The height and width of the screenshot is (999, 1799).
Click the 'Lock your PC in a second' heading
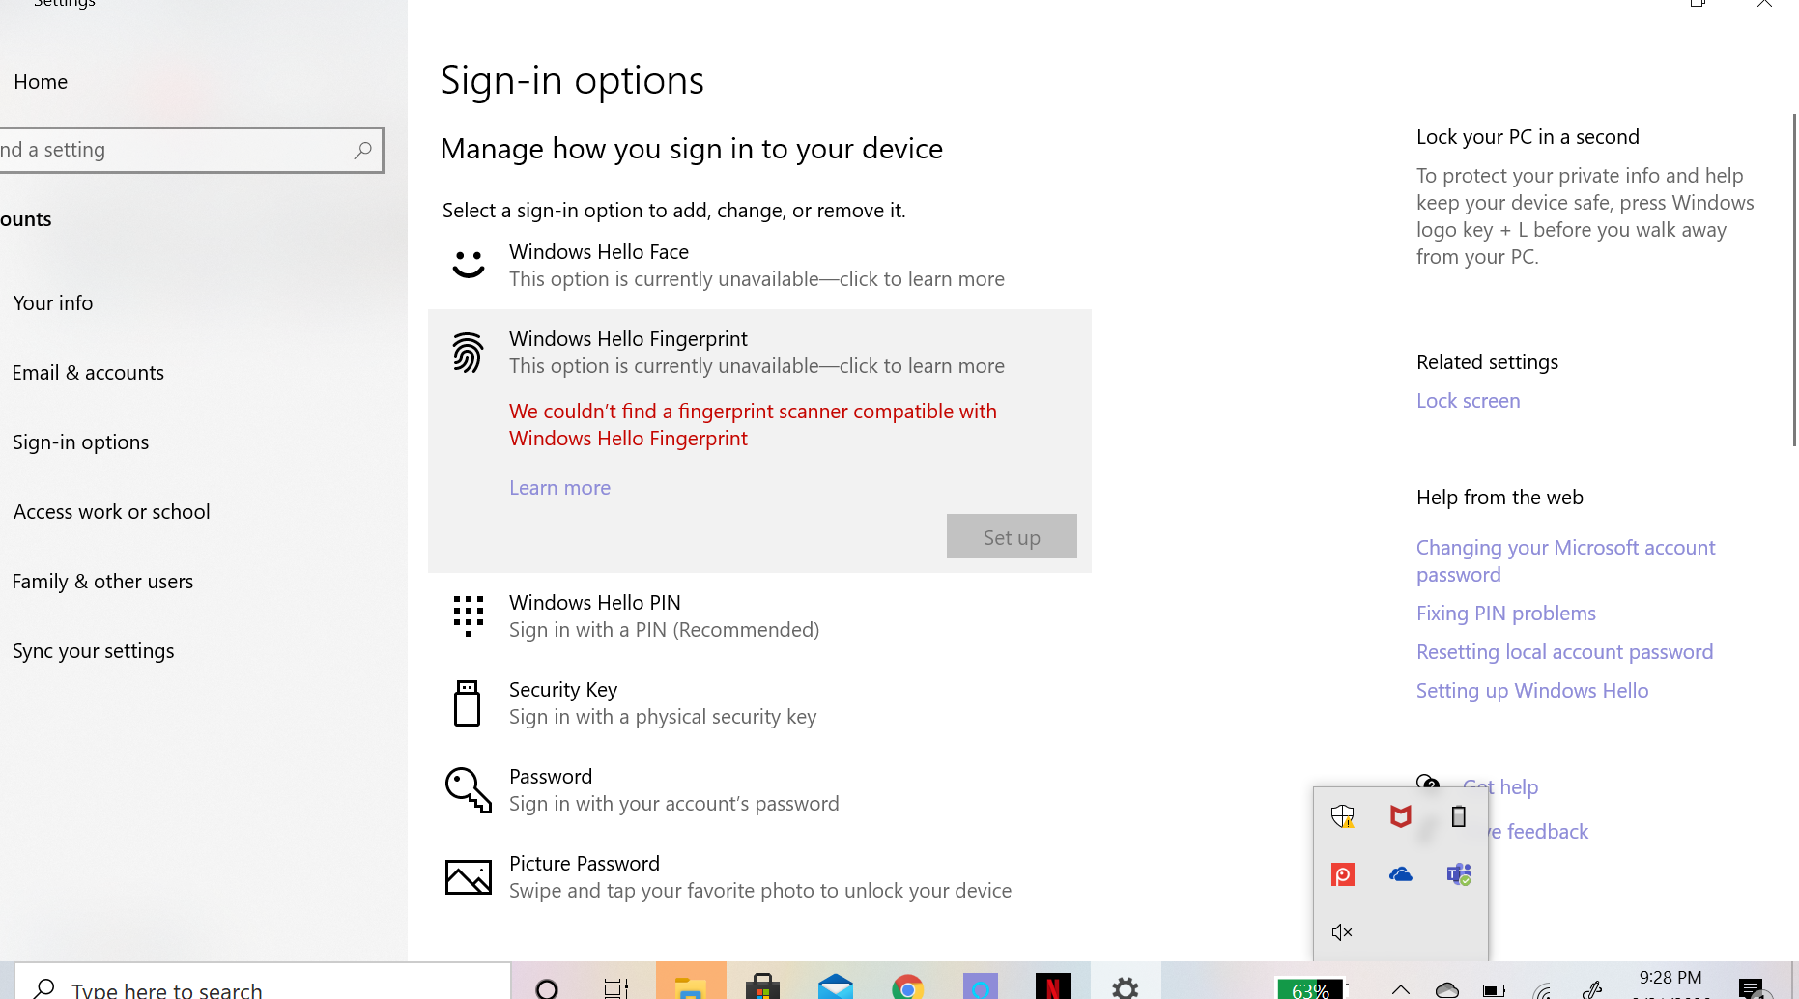coord(1528,137)
